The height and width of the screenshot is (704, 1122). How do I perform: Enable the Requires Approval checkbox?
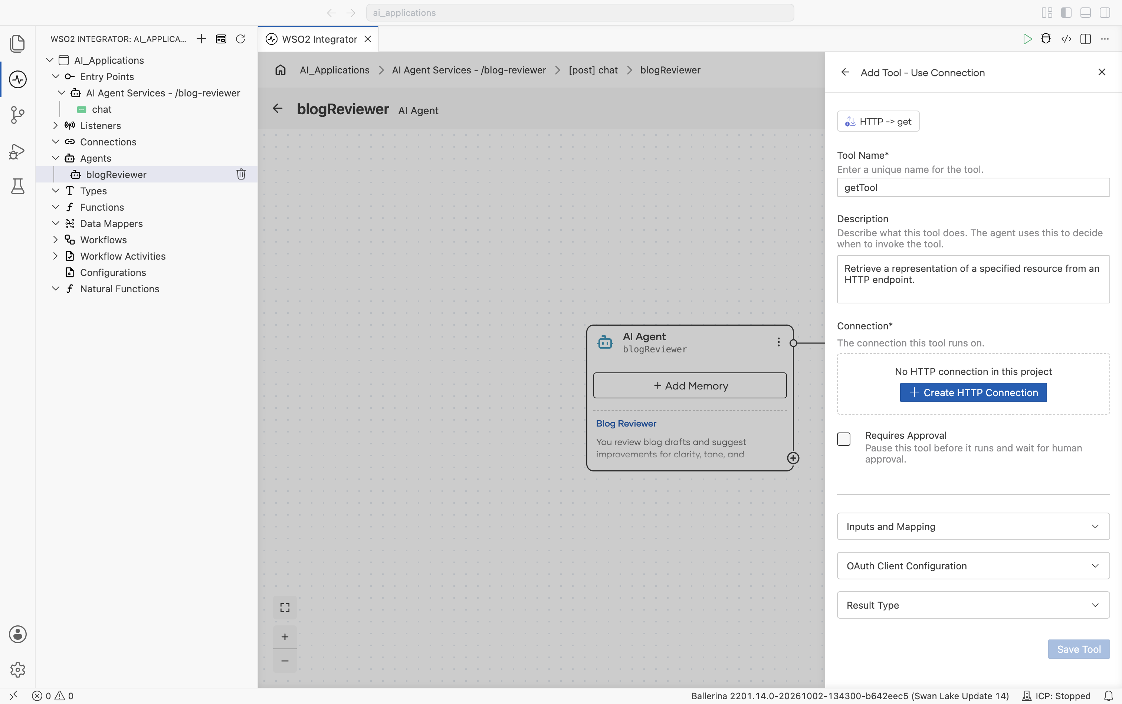[843, 439]
